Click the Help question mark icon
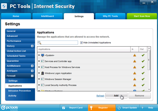The height and width of the screenshot is (111, 158). coord(142,108)
